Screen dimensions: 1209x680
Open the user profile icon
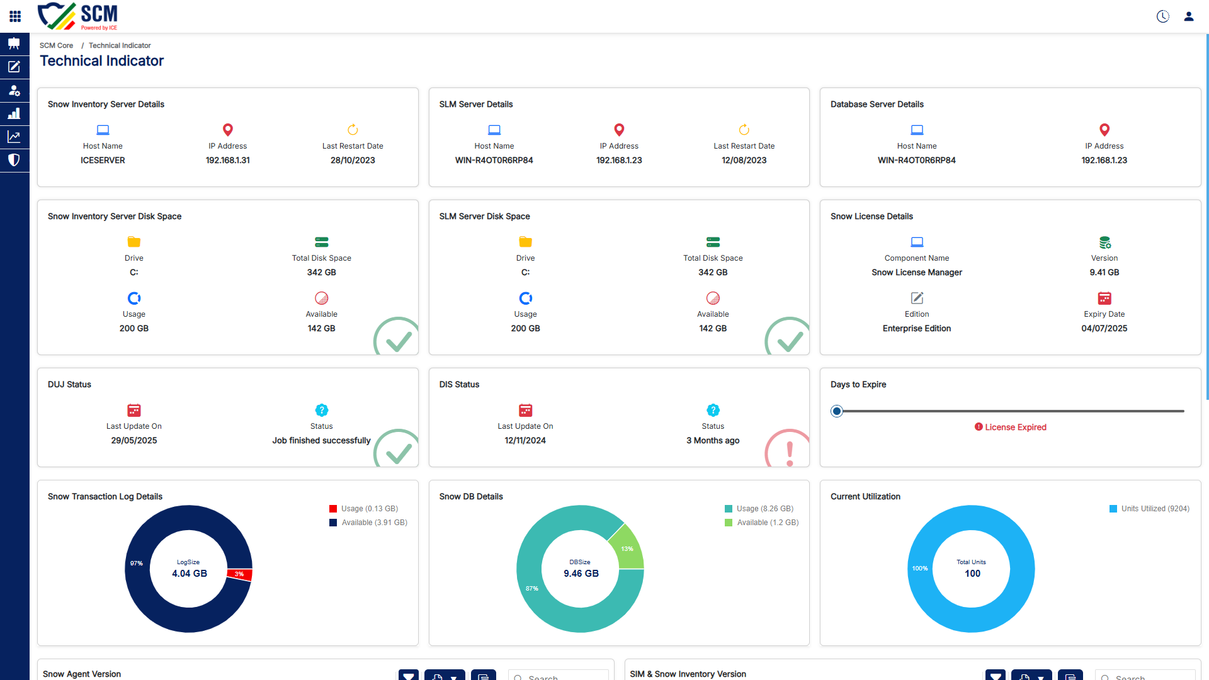1189,16
